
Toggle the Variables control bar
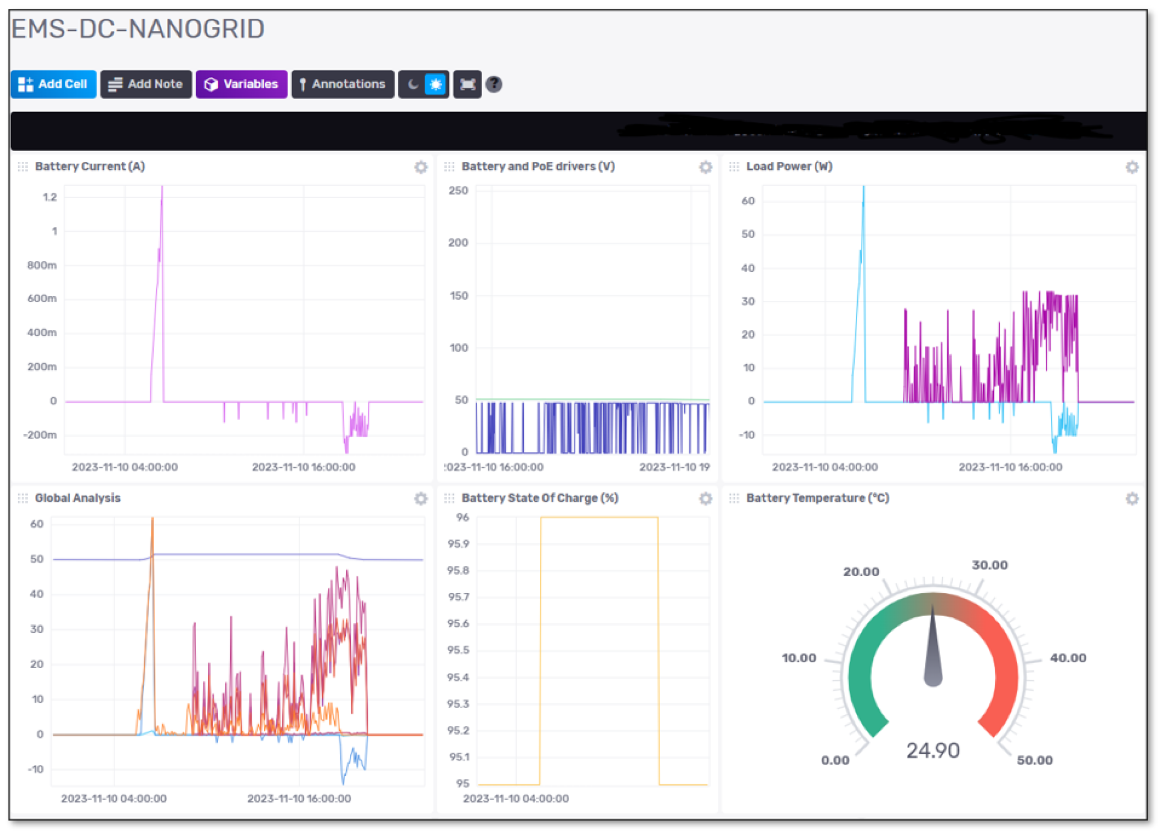pos(241,84)
